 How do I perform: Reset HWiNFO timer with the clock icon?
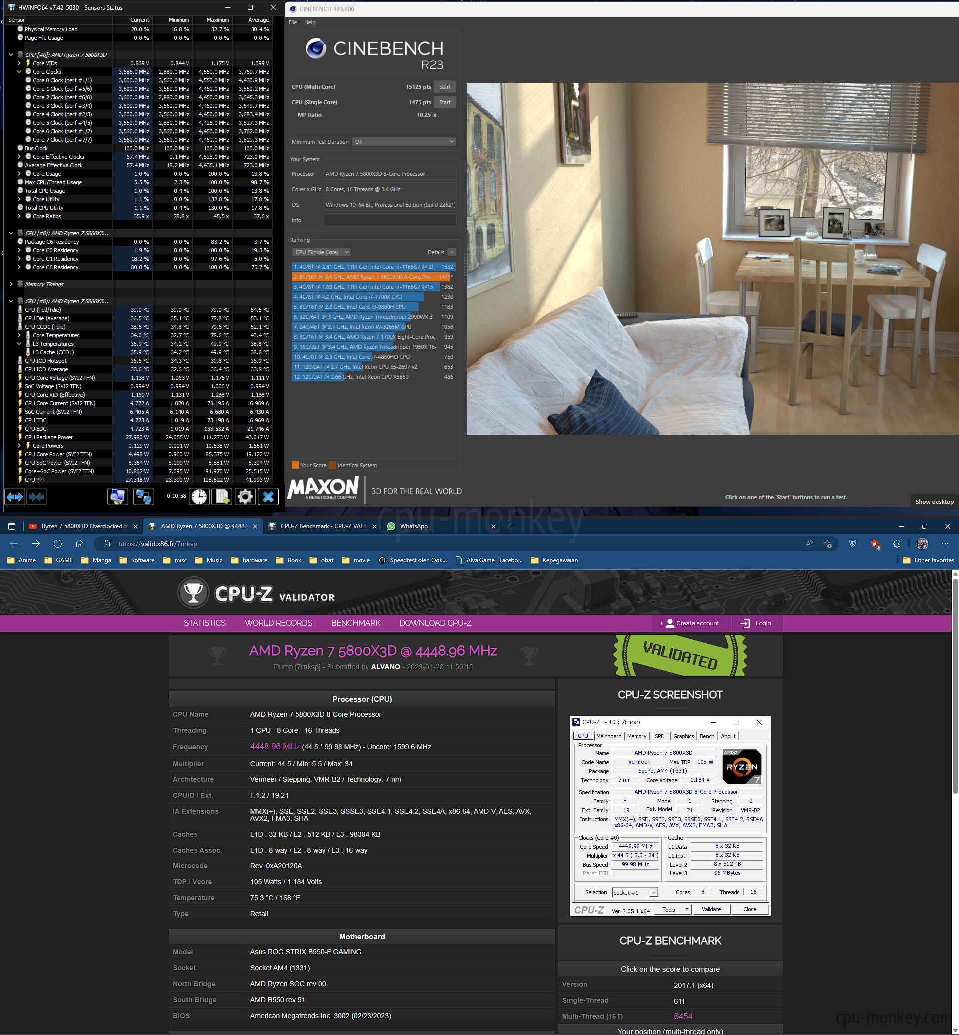(199, 497)
